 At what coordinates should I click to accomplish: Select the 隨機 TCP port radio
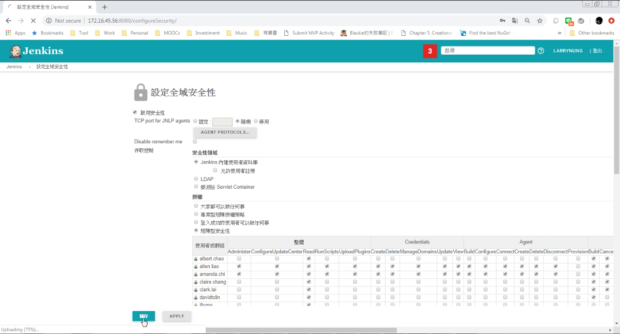(x=237, y=121)
